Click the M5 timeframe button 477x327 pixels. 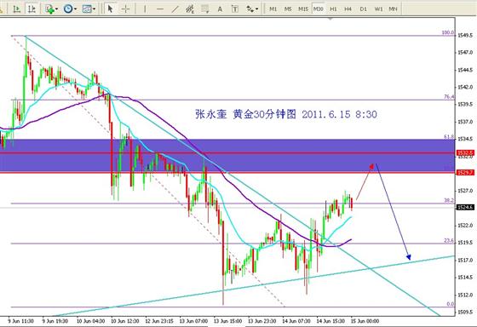point(288,9)
